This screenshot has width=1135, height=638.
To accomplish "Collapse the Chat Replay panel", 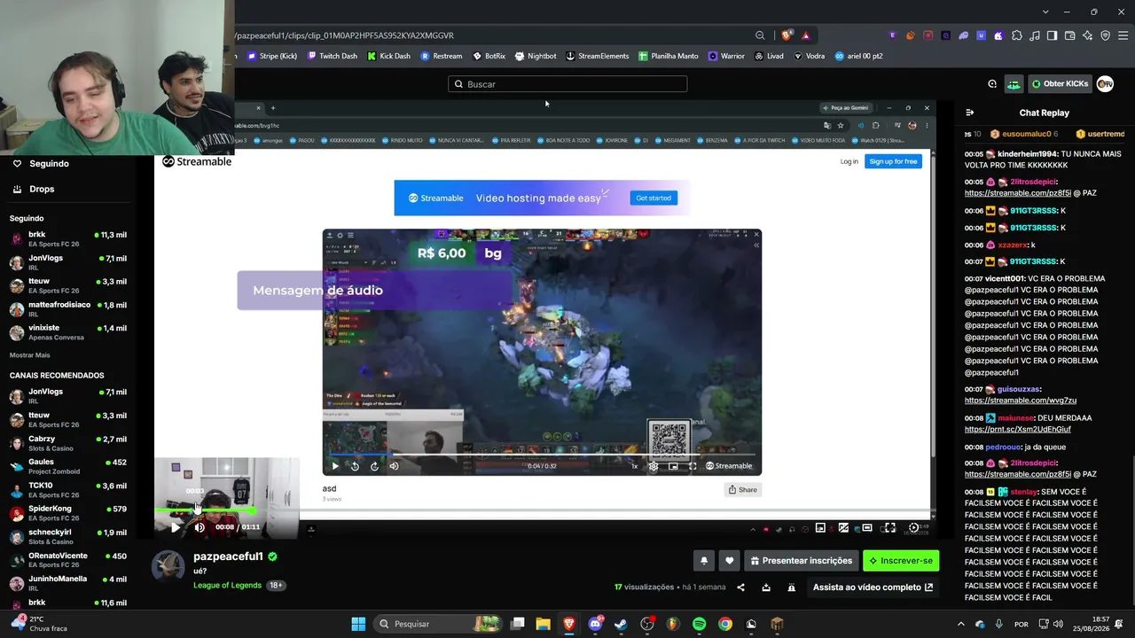I will pos(969,113).
